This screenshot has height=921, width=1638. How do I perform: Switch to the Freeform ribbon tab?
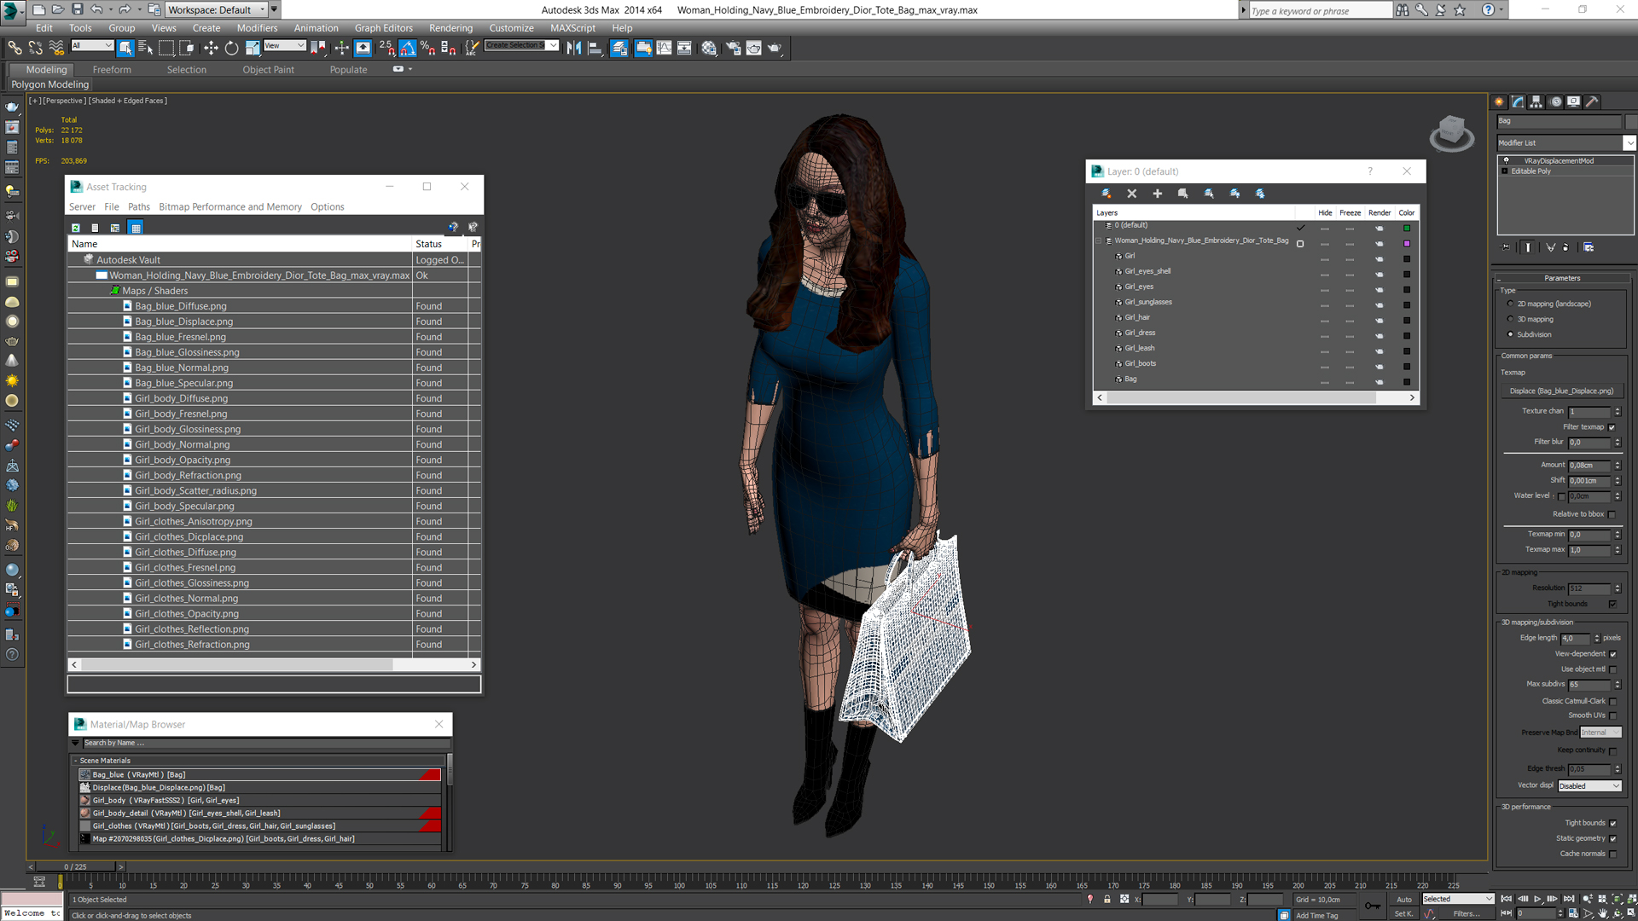pyautogui.click(x=112, y=70)
